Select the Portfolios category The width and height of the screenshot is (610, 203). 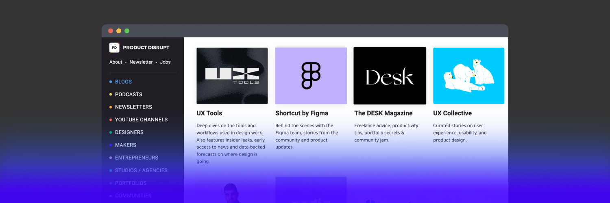pyautogui.click(x=131, y=183)
